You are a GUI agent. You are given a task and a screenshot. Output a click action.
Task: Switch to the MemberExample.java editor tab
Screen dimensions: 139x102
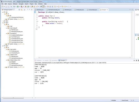[x=53, y=10]
